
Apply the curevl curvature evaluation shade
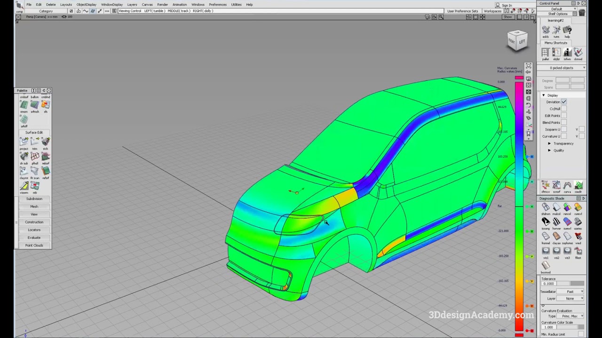(x=578, y=207)
